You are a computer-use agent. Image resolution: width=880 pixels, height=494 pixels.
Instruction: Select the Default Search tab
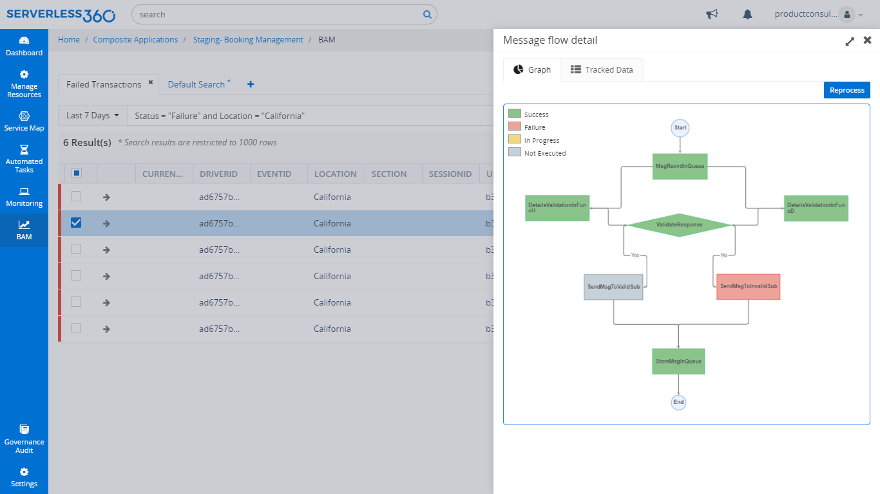click(196, 84)
